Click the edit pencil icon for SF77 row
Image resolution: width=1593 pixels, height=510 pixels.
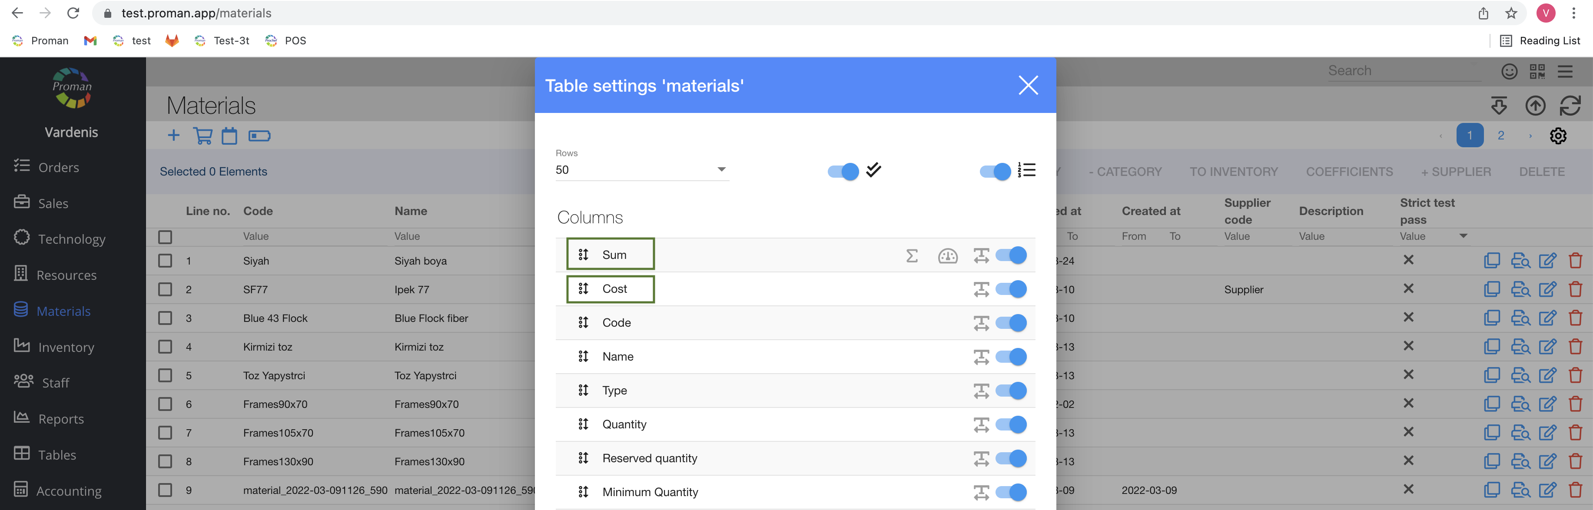(1547, 289)
